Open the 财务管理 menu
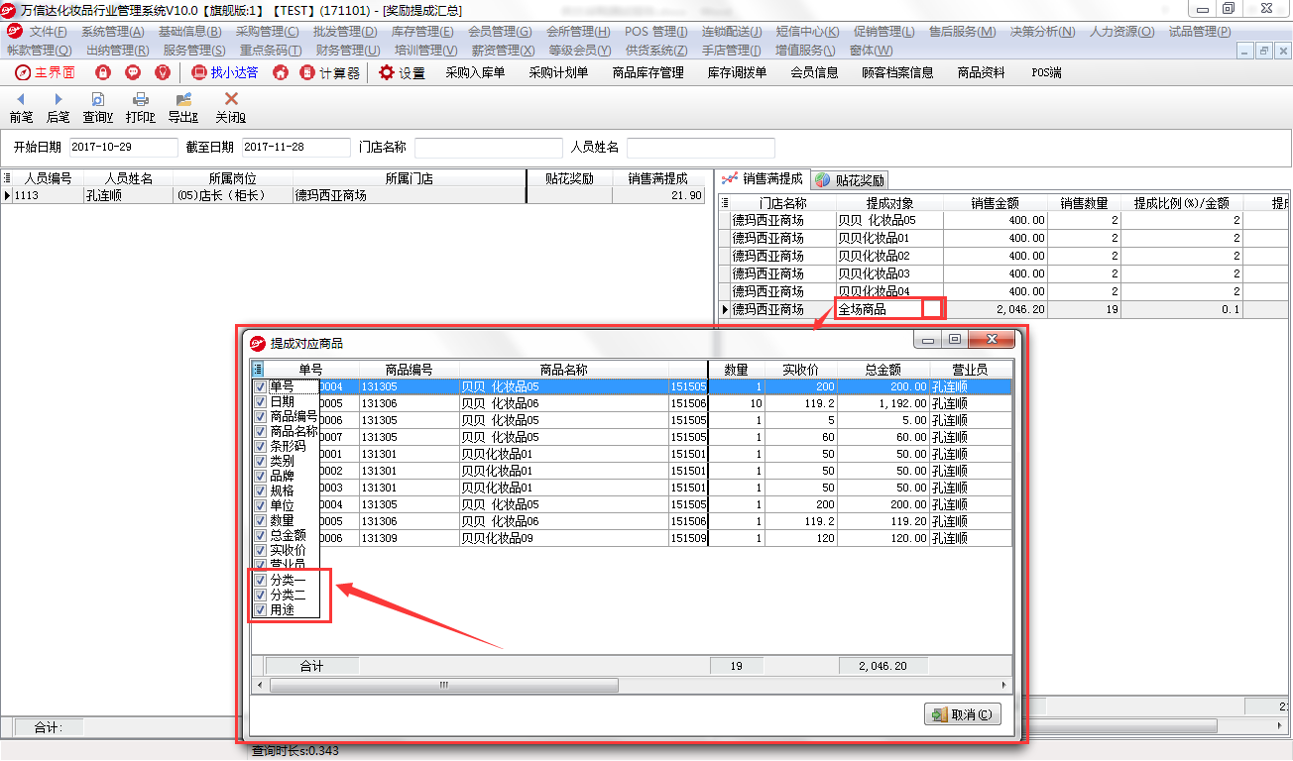 [x=348, y=50]
